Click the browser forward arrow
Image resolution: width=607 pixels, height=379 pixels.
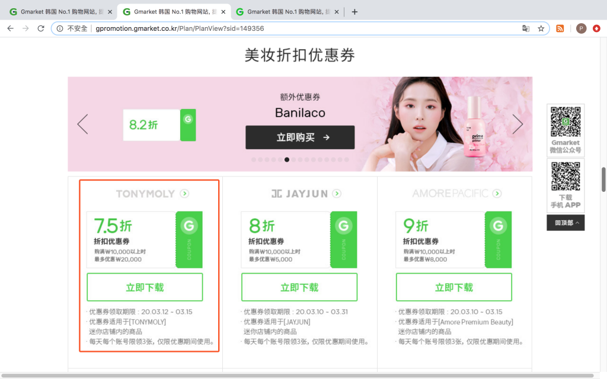pos(25,28)
